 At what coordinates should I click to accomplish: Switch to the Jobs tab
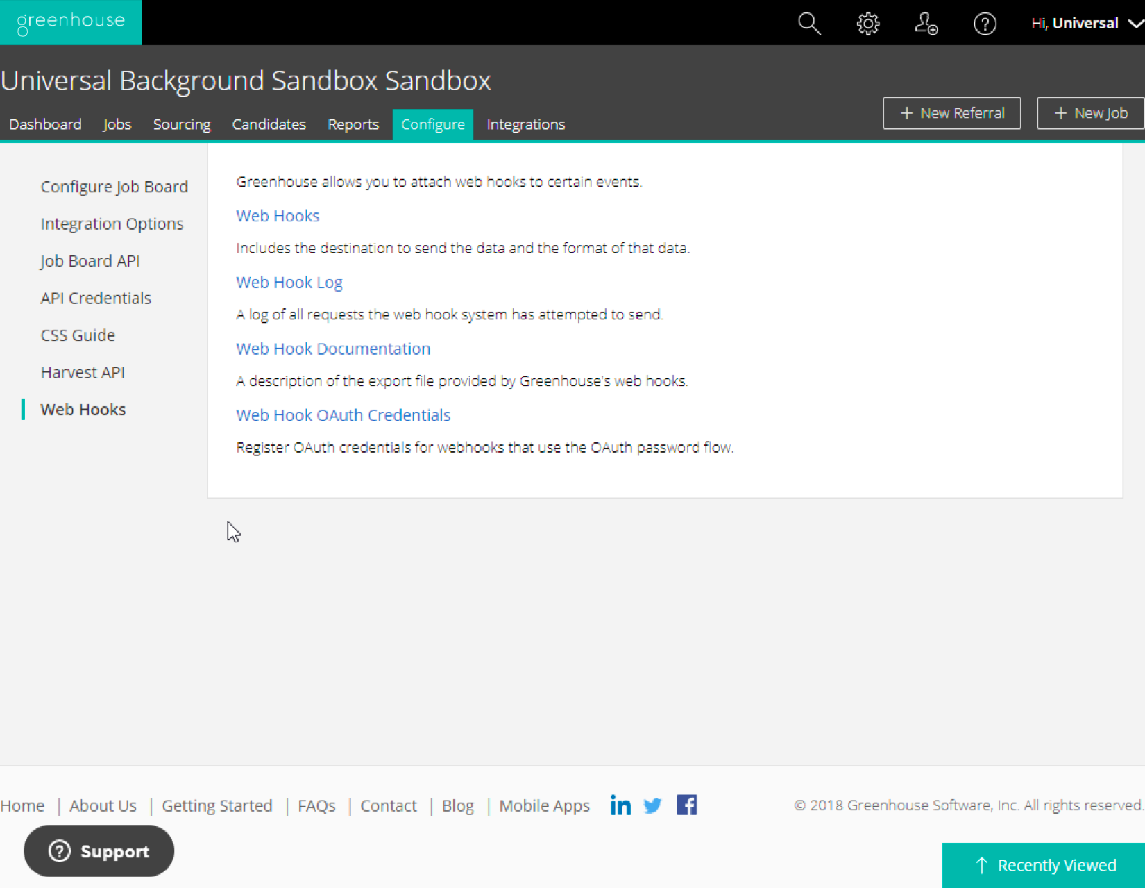117,124
